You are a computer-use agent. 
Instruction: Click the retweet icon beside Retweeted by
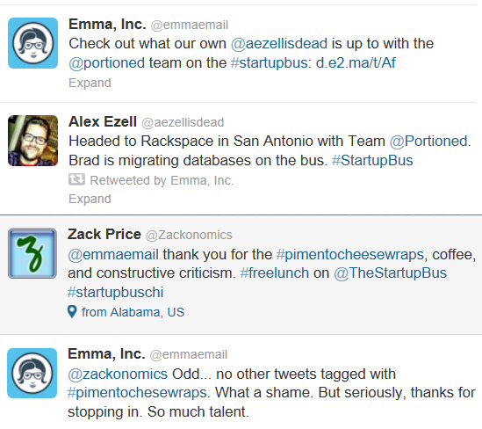pos(76,179)
